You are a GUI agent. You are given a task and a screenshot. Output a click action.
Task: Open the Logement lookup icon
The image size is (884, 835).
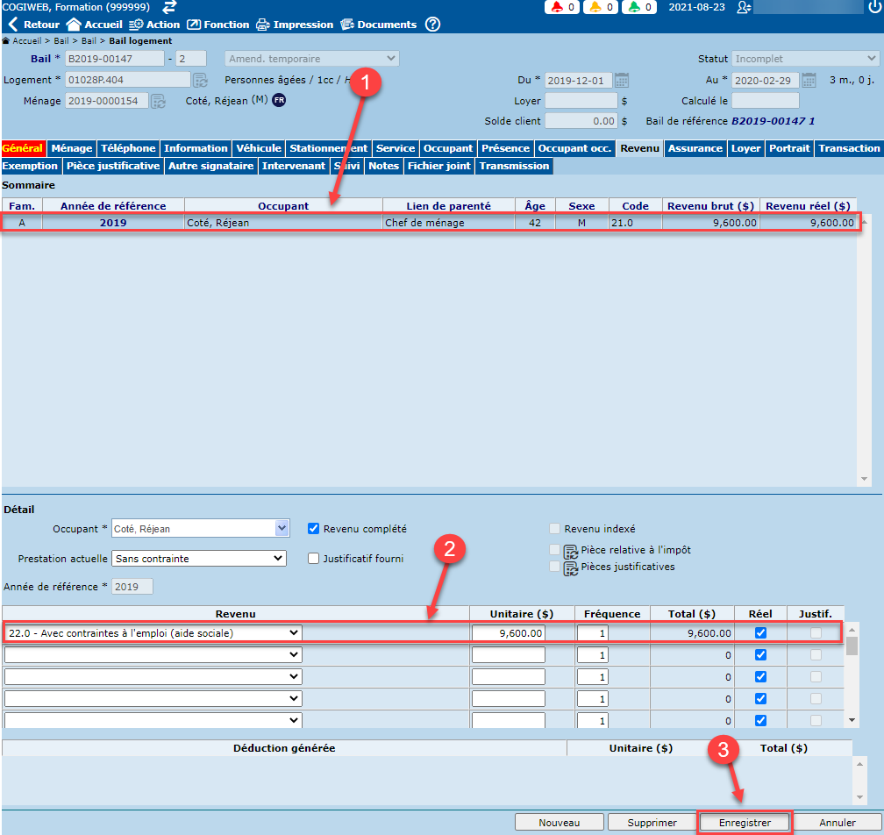(201, 80)
